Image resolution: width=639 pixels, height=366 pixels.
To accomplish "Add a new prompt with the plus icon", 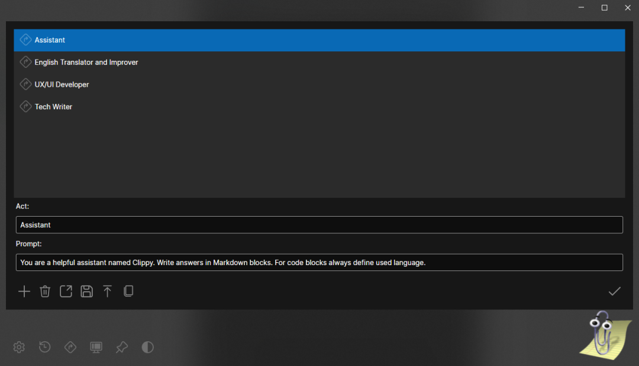I will click(24, 291).
